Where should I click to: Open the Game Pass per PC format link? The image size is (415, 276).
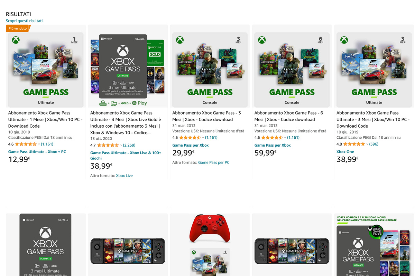[214, 162]
